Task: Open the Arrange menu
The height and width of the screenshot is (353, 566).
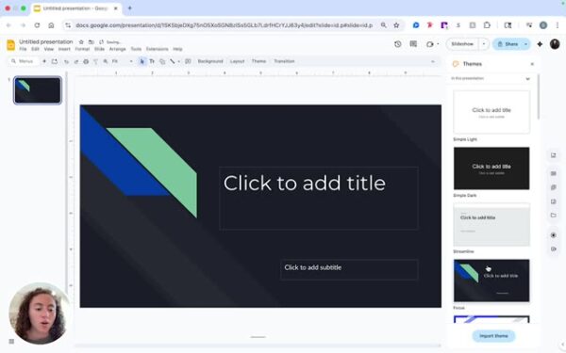Action: pyautogui.click(x=117, y=49)
